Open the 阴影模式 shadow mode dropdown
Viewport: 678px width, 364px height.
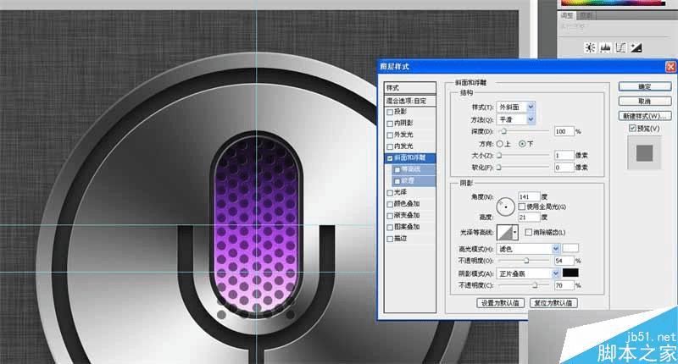[528, 273]
